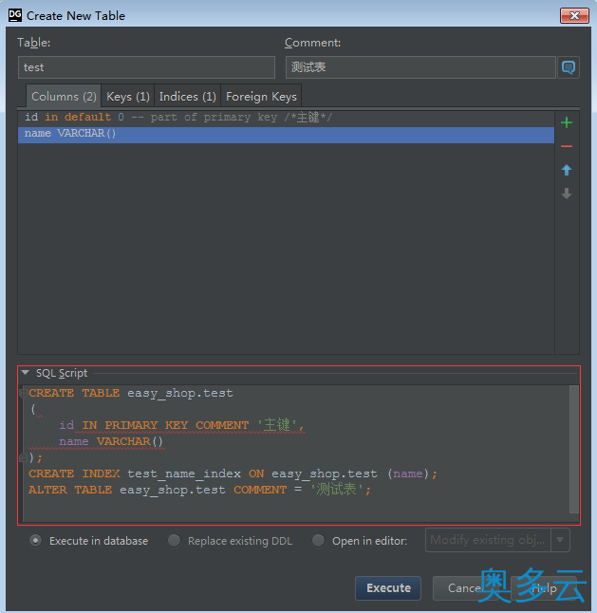Move the selected column up with the blue arrow

pos(567,170)
